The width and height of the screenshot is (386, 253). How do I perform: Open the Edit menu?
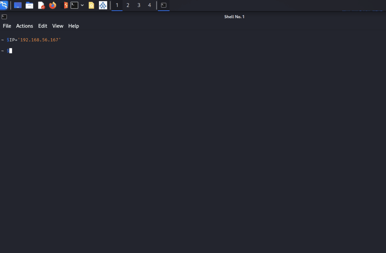43,26
